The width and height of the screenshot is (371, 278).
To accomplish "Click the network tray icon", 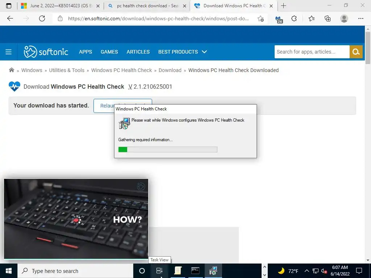I will click(316, 271).
